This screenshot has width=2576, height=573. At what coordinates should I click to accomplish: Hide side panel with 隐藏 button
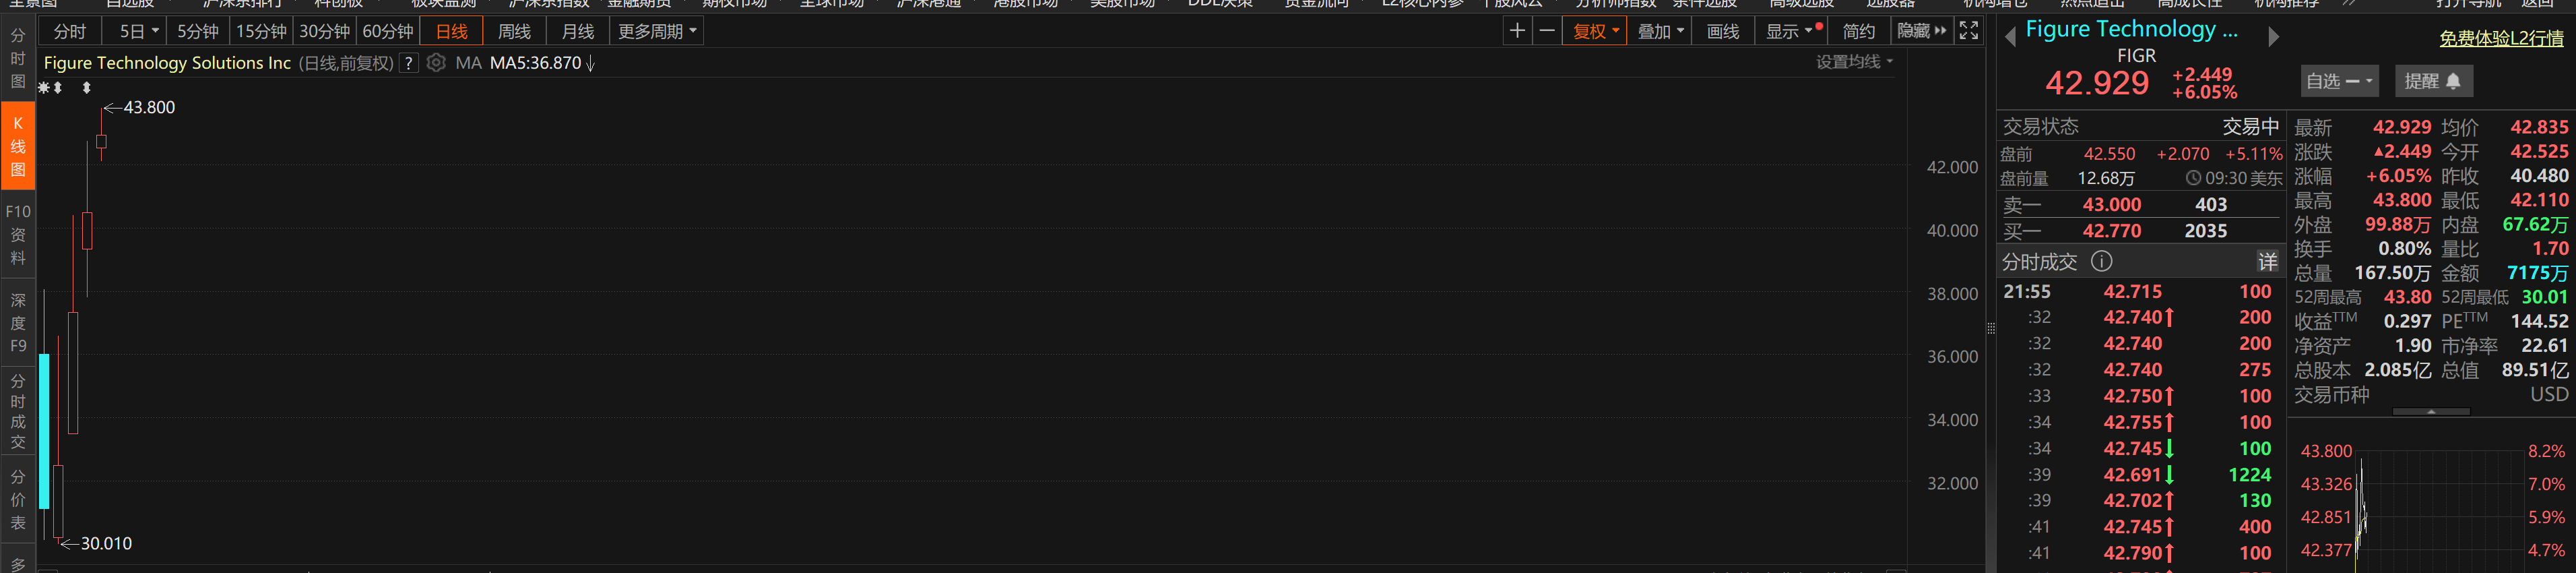pyautogui.click(x=1921, y=31)
